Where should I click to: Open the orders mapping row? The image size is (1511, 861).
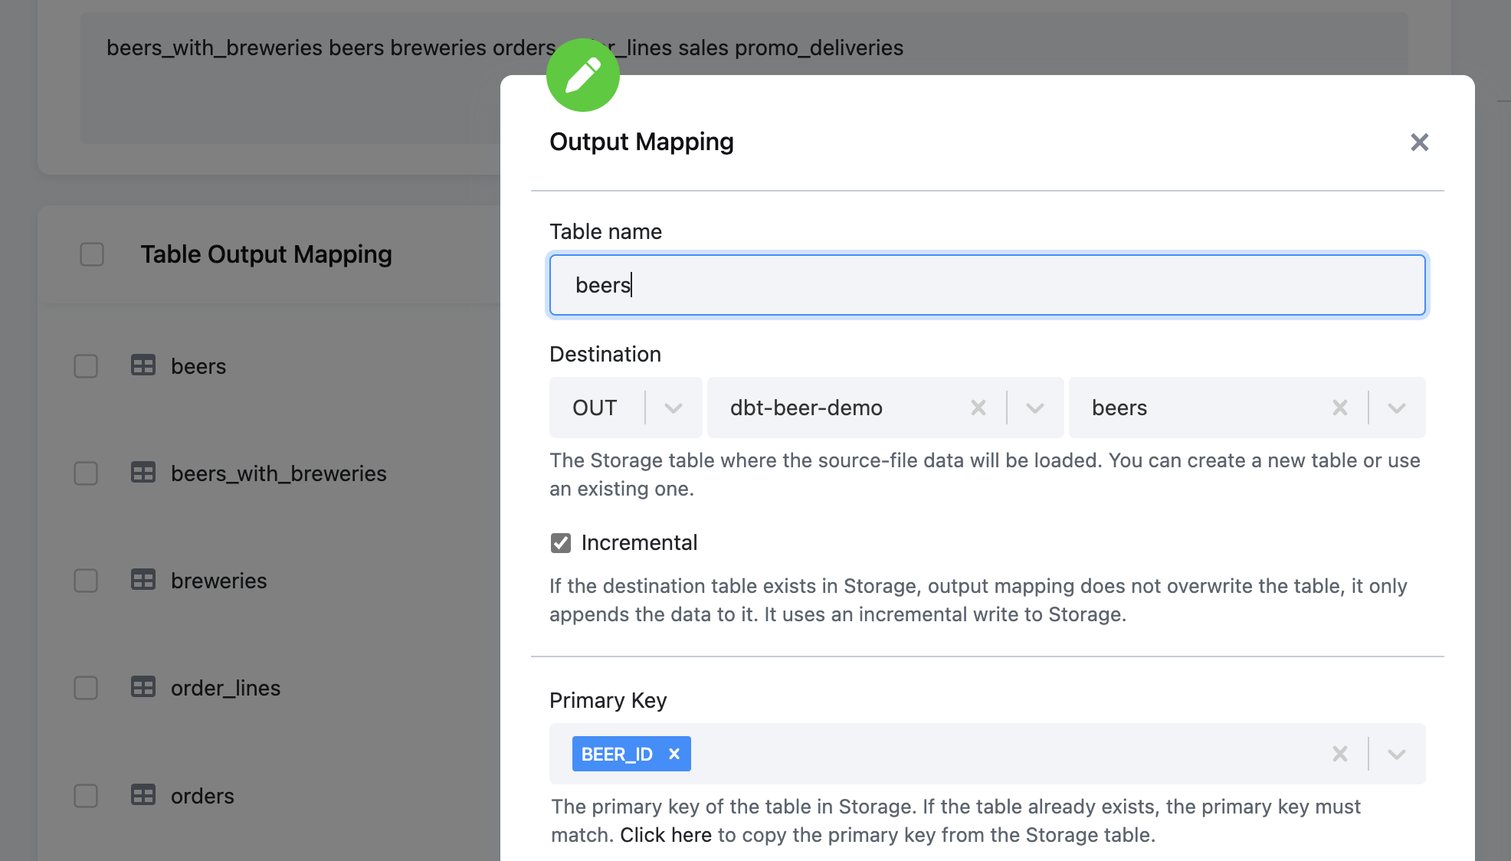coord(202,796)
